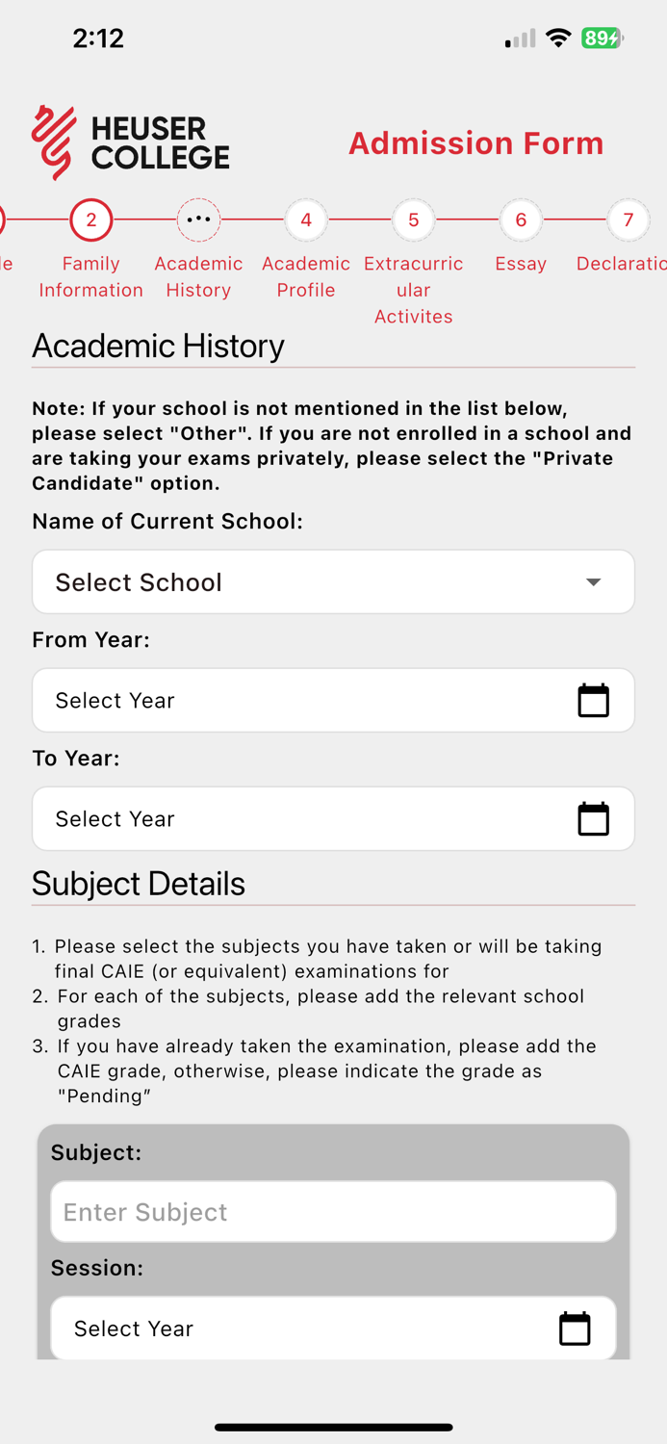The image size is (667, 1444).
Task: Click the From Year Select Year field
Action: click(289, 700)
